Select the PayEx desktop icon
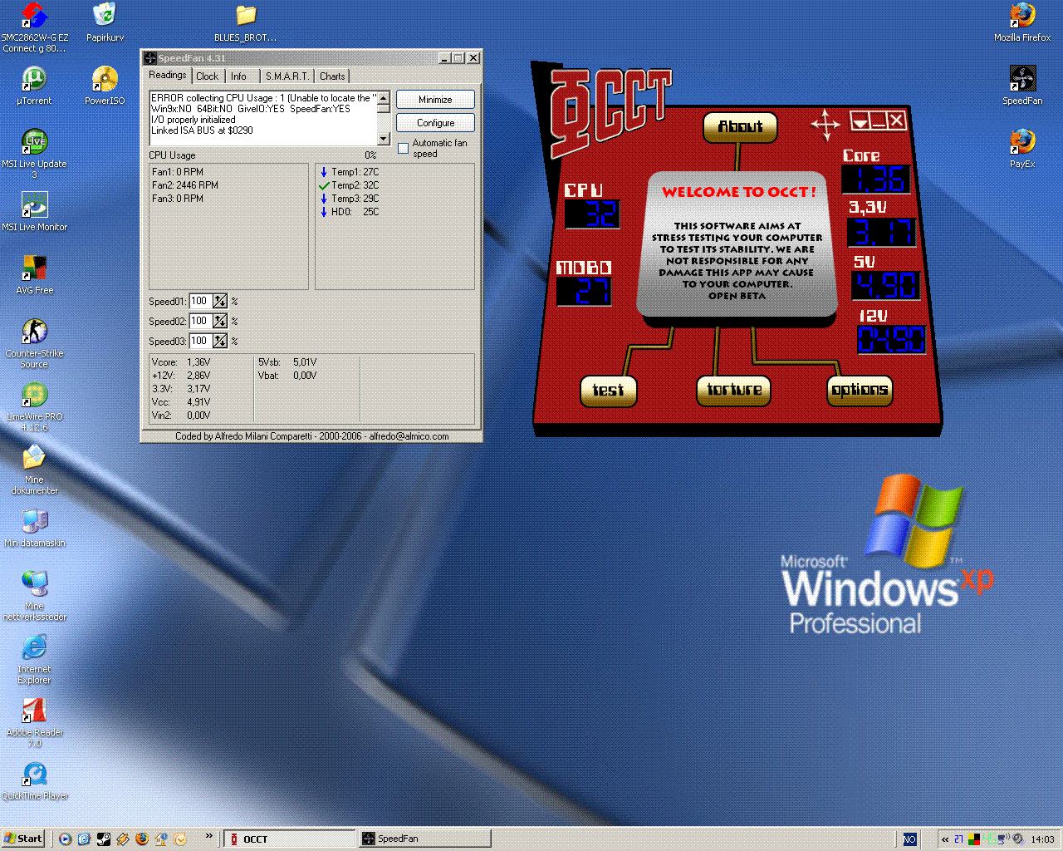The width and height of the screenshot is (1063, 851). click(1022, 149)
